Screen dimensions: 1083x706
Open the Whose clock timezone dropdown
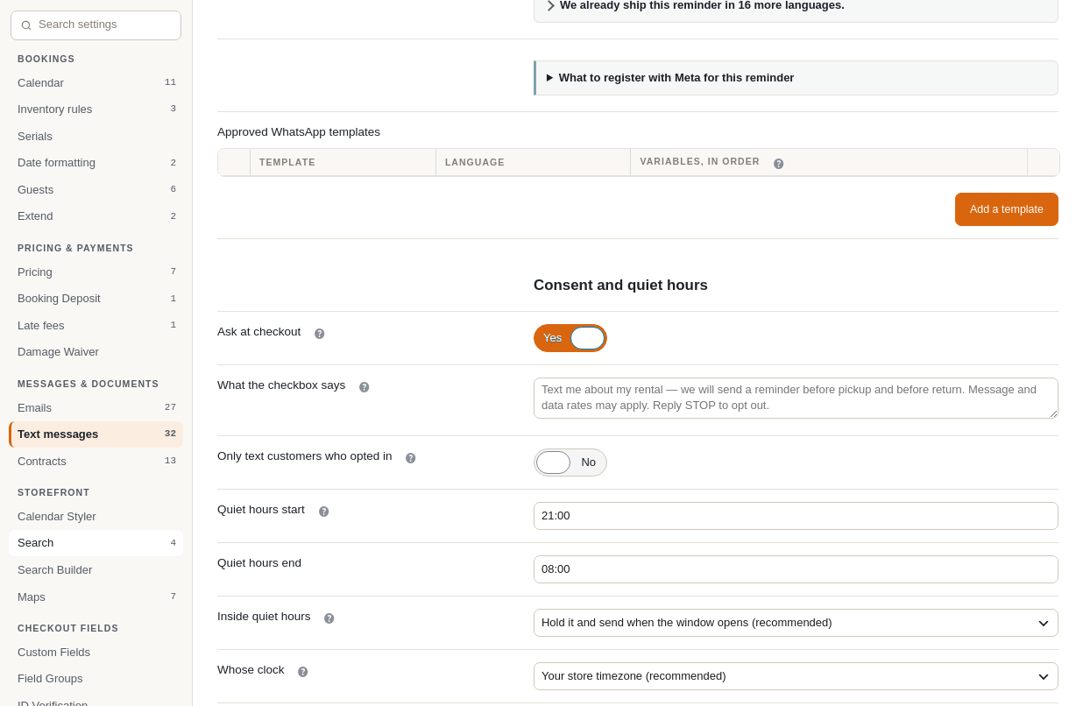[796, 676]
